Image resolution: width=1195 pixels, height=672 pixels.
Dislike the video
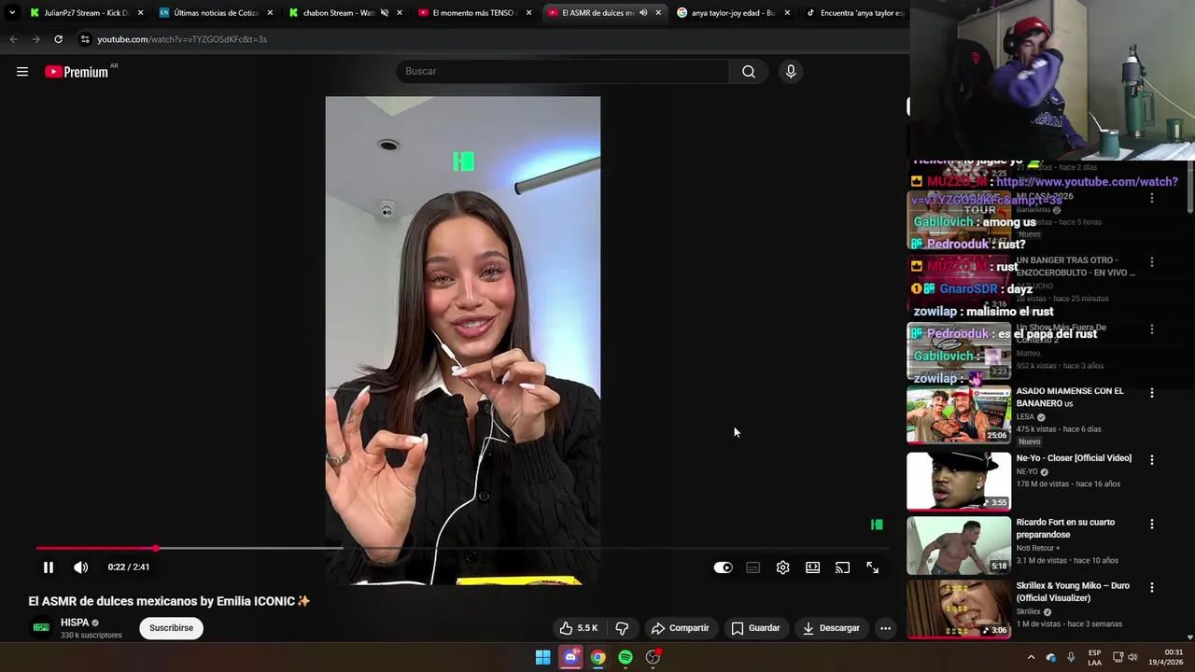pyautogui.click(x=622, y=628)
